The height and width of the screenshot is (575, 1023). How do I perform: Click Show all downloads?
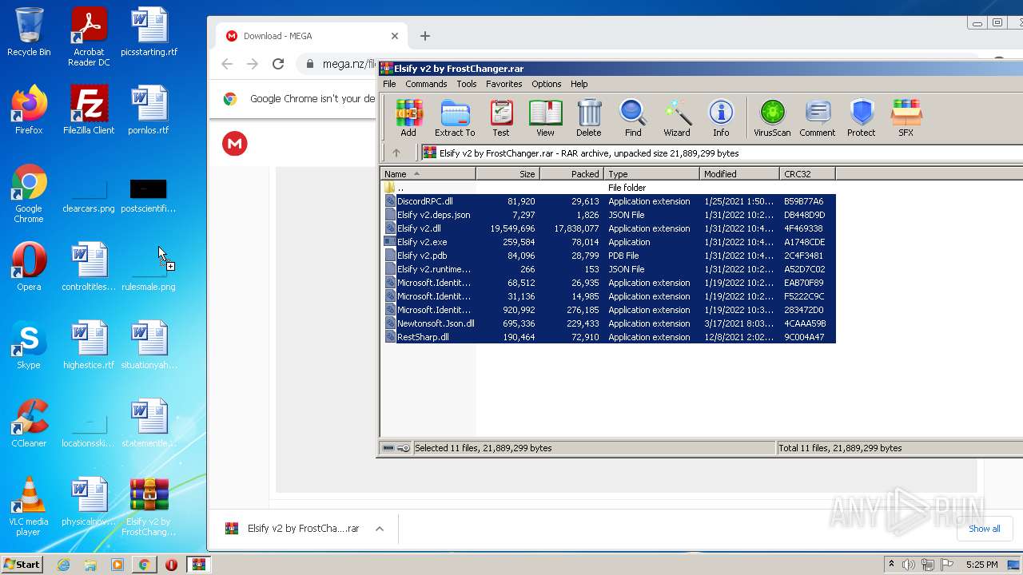point(984,529)
